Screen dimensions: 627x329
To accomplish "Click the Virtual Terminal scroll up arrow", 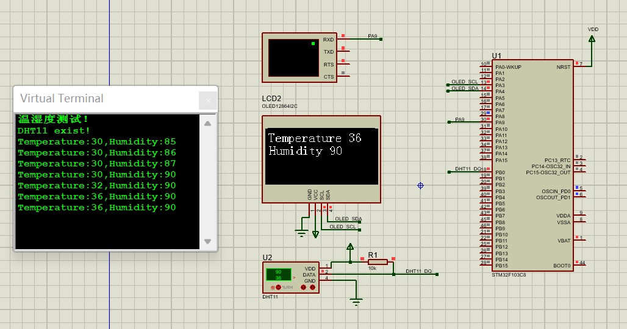I will pyautogui.click(x=208, y=124).
